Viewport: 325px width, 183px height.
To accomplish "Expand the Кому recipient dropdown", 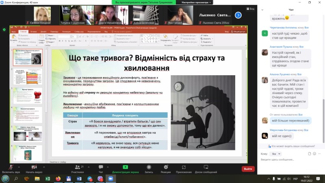I will (x=276, y=154).
